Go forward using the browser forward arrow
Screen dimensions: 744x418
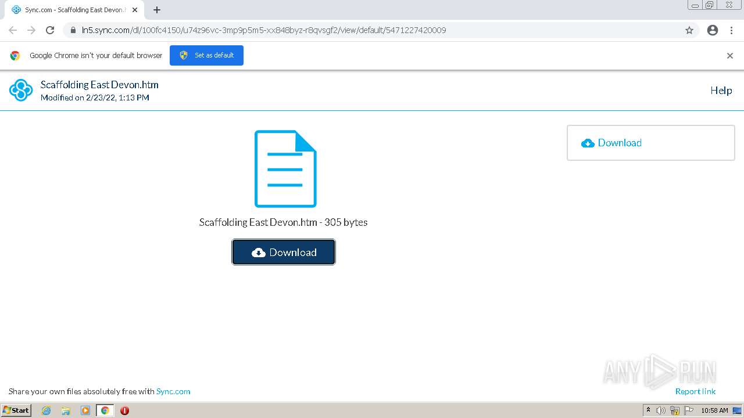point(31,30)
